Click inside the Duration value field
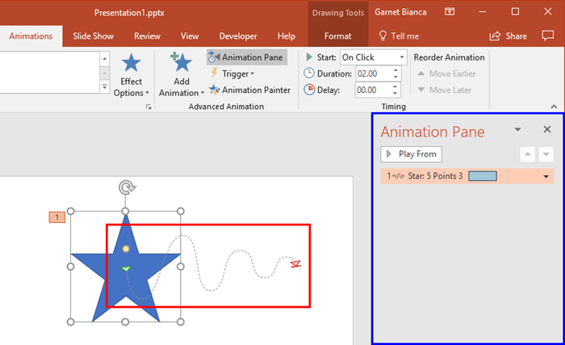 (x=373, y=74)
